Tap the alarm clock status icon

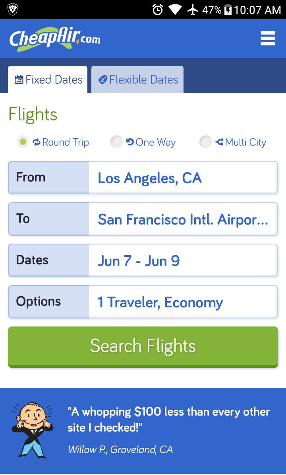158,10
